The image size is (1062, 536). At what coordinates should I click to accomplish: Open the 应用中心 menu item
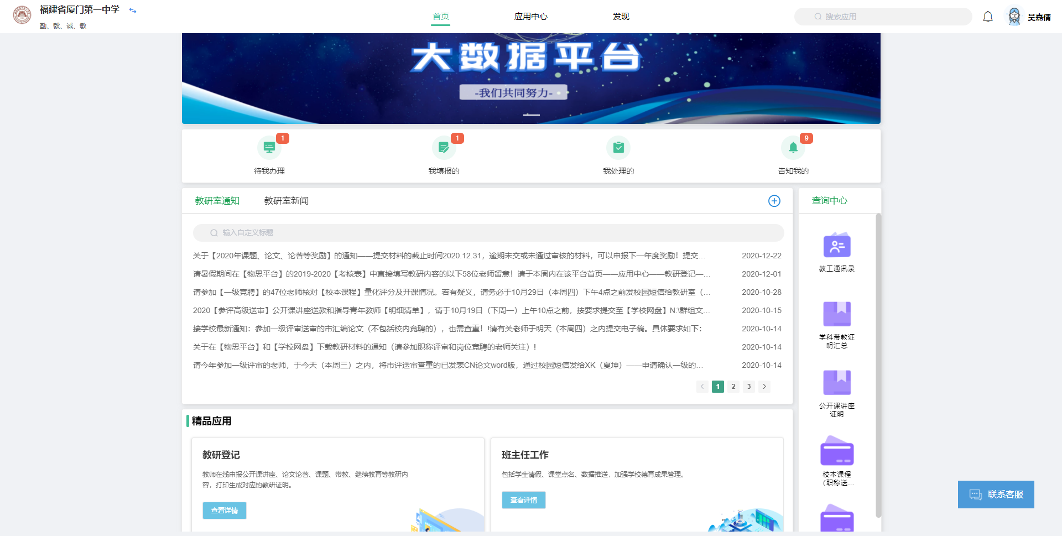pyautogui.click(x=530, y=17)
